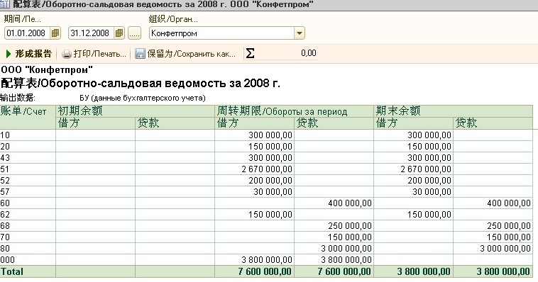Click the window title bar document icon

tap(4, 4)
